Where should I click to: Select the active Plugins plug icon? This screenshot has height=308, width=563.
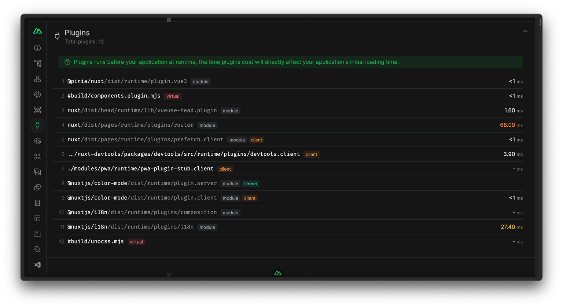point(37,125)
